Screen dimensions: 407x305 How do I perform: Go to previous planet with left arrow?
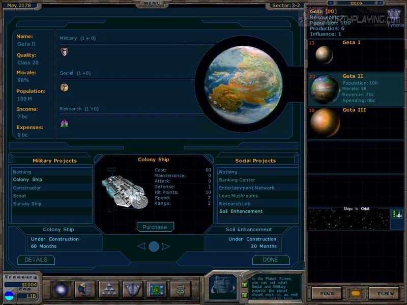coord(142,247)
